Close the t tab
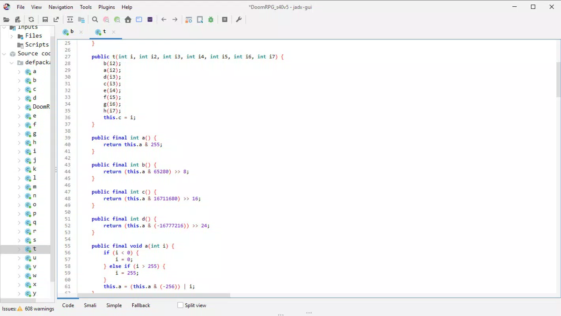The height and width of the screenshot is (316, 561). (x=113, y=32)
